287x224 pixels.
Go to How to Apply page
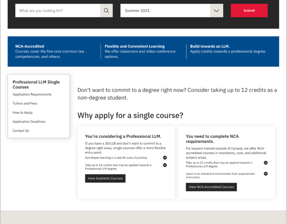coord(22,112)
